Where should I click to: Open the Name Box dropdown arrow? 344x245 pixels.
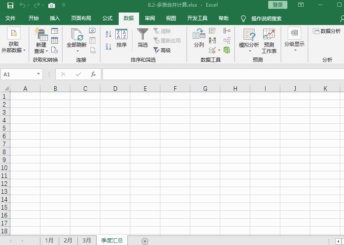[x=39, y=74]
